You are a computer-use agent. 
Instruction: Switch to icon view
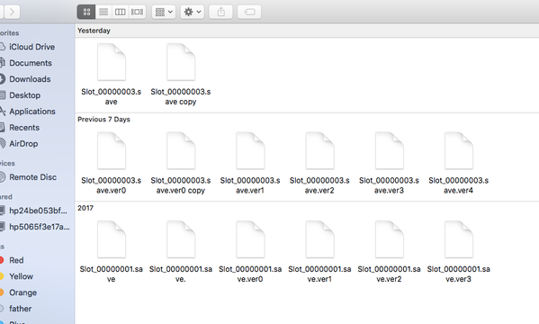(x=86, y=12)
